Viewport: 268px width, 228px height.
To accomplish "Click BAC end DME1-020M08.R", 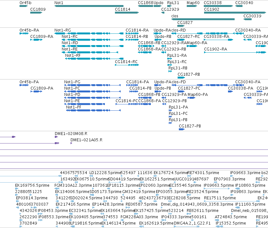I will point(71,133).
